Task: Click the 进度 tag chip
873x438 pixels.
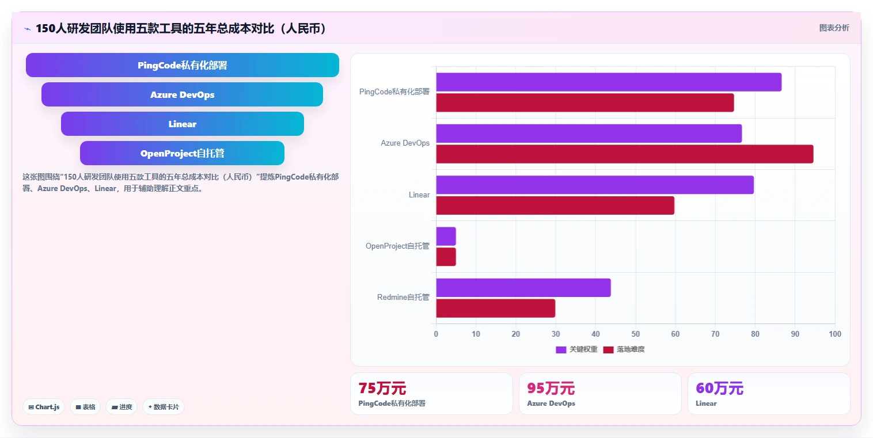Action: [x=122, y=407]
